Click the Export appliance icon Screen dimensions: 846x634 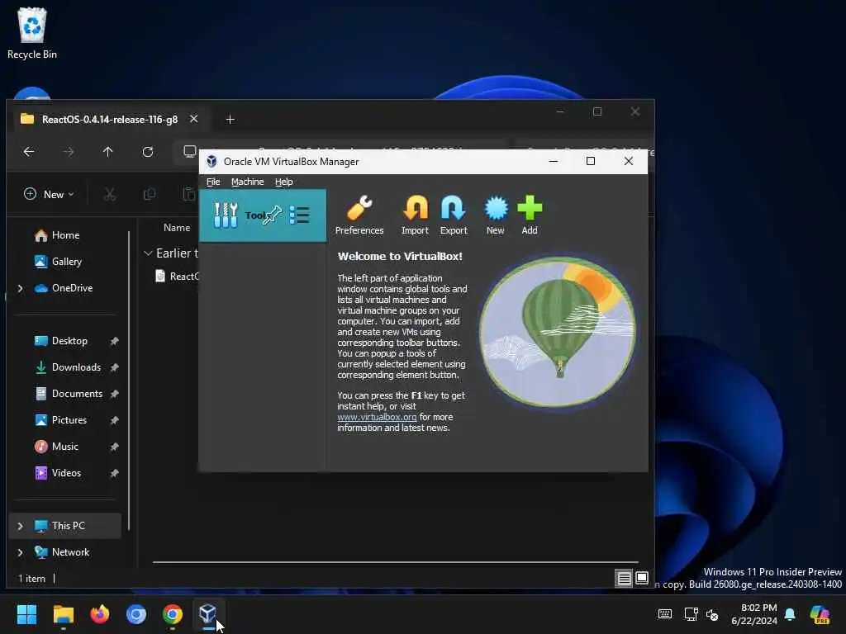(x=454, y=215)
